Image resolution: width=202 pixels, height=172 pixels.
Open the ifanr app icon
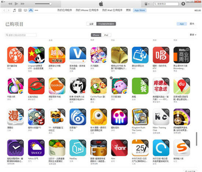(x=119, y=148)
